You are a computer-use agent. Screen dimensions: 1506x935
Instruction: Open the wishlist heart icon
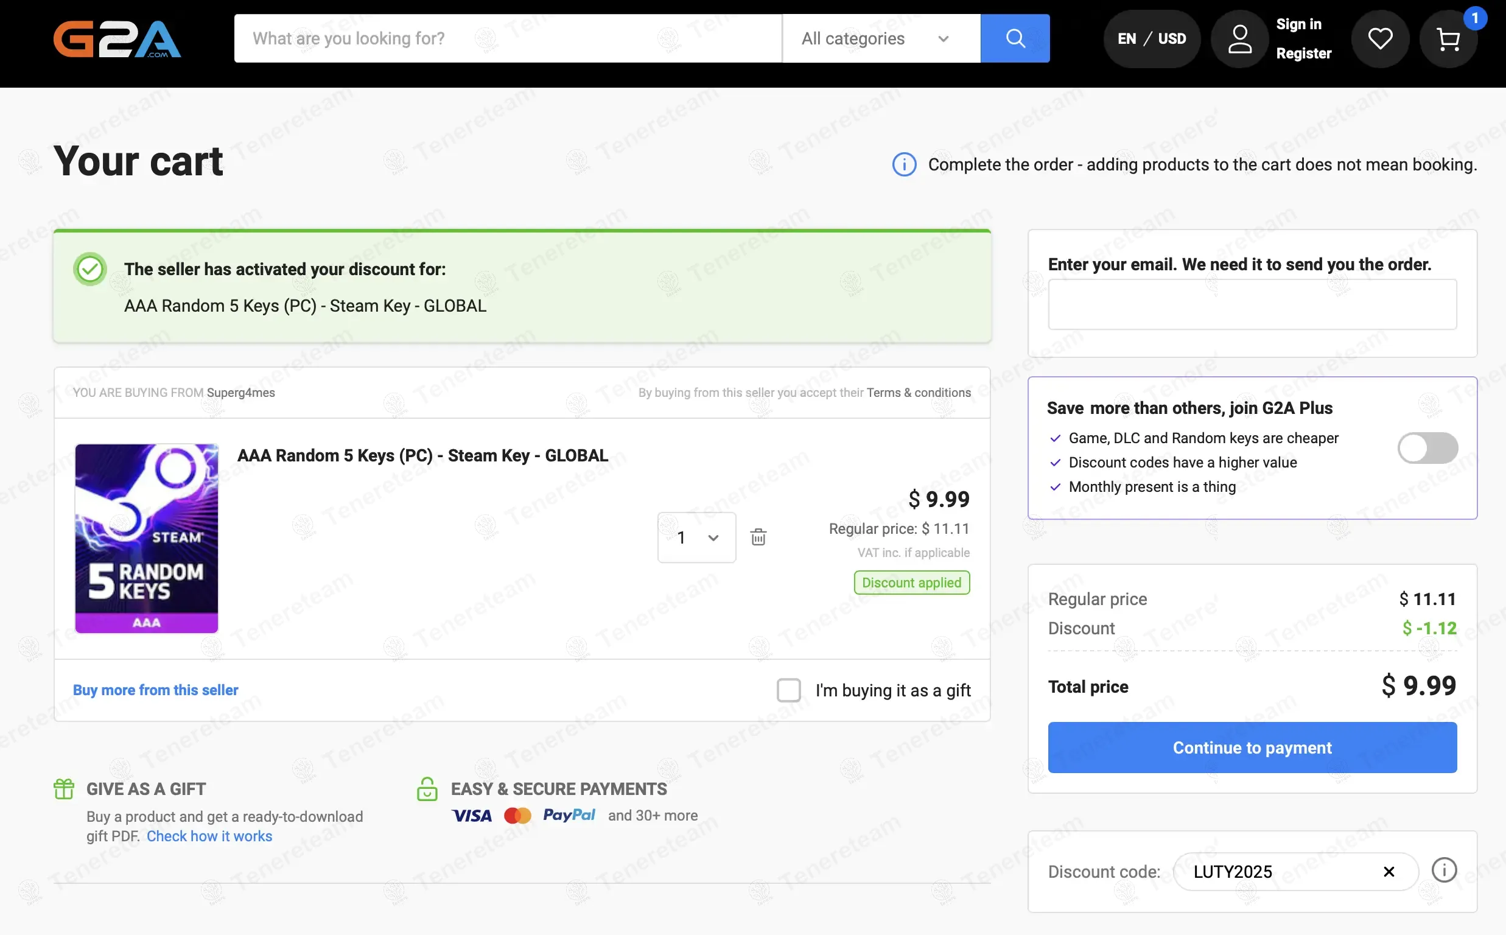click(x=1380, y=38)
